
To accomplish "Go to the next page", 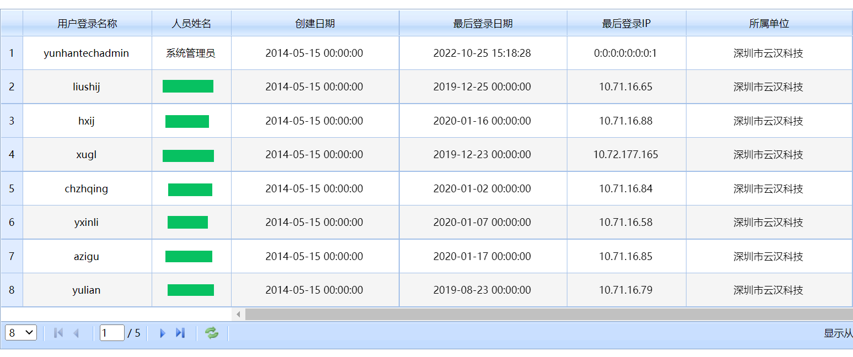I will (x=162, y=333).
